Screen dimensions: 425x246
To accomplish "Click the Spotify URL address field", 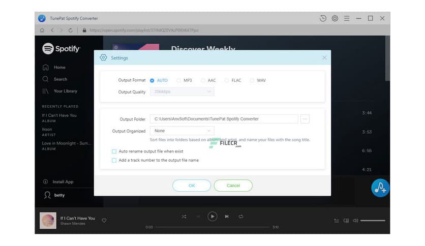I will [144, 30].
